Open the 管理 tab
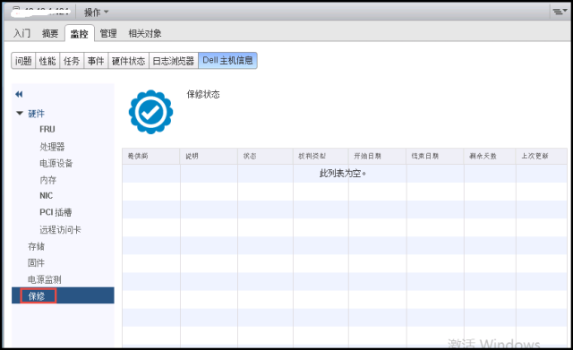The height and width of the screenshot is (350, 573). [x=108, y=33]
